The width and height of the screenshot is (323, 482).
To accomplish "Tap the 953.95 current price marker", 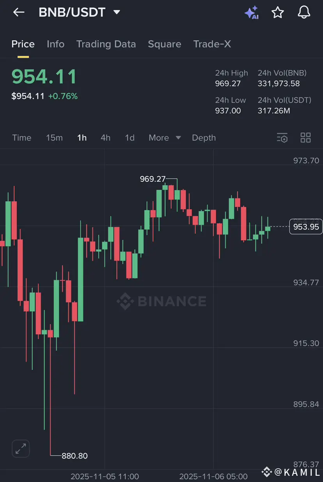I will [x=305, y=227].
